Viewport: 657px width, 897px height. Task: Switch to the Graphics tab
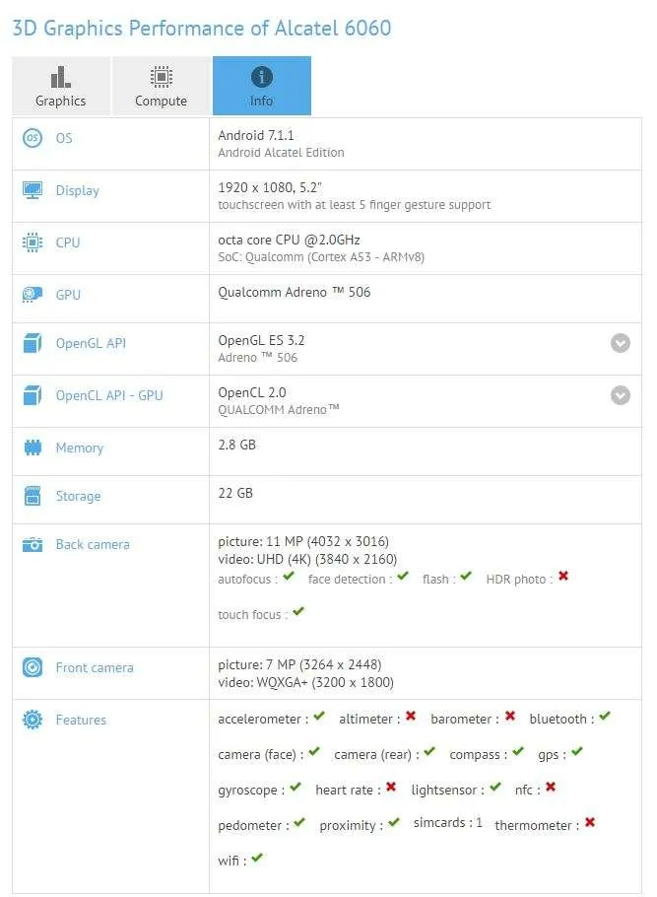(61, 86)
